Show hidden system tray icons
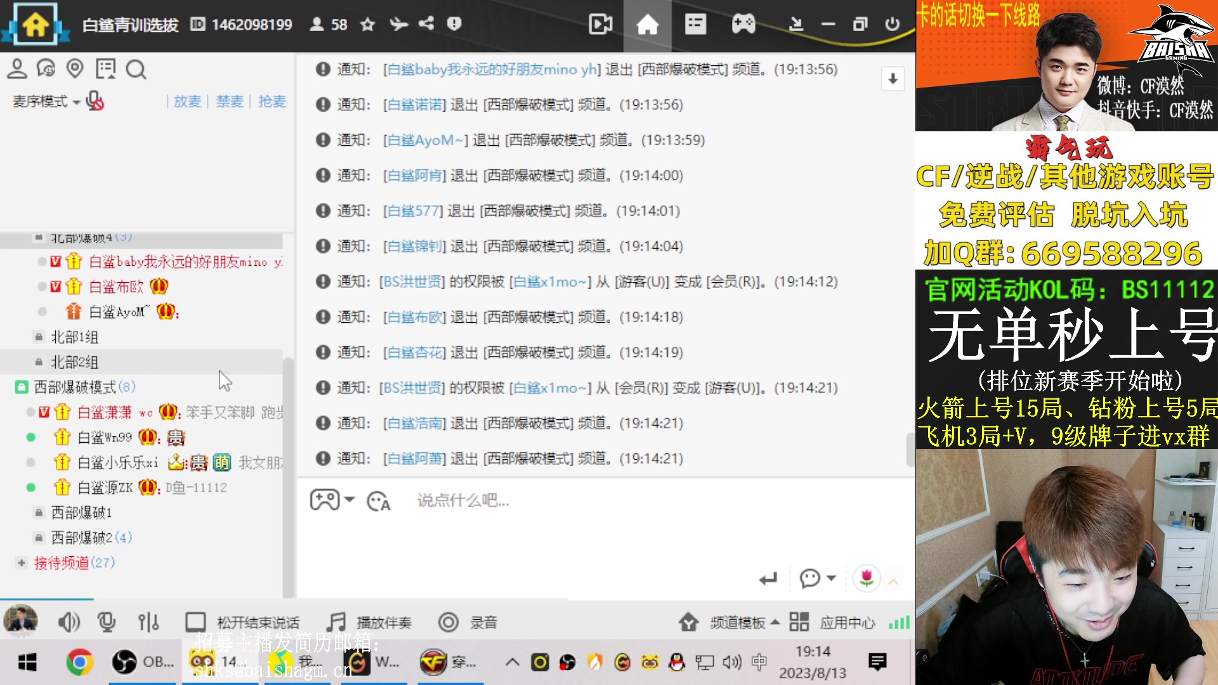Screen dimensions: 1218x685 512,663
